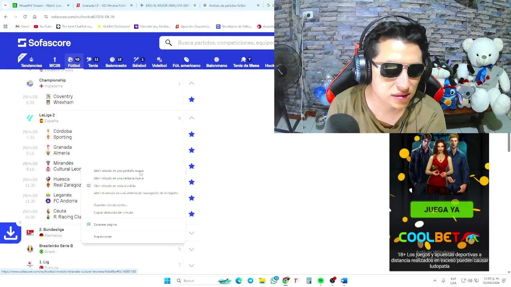The height and width of the screenshot is (287, 511).
Task: Open the Voleibol category
Action: pos(159,62)
